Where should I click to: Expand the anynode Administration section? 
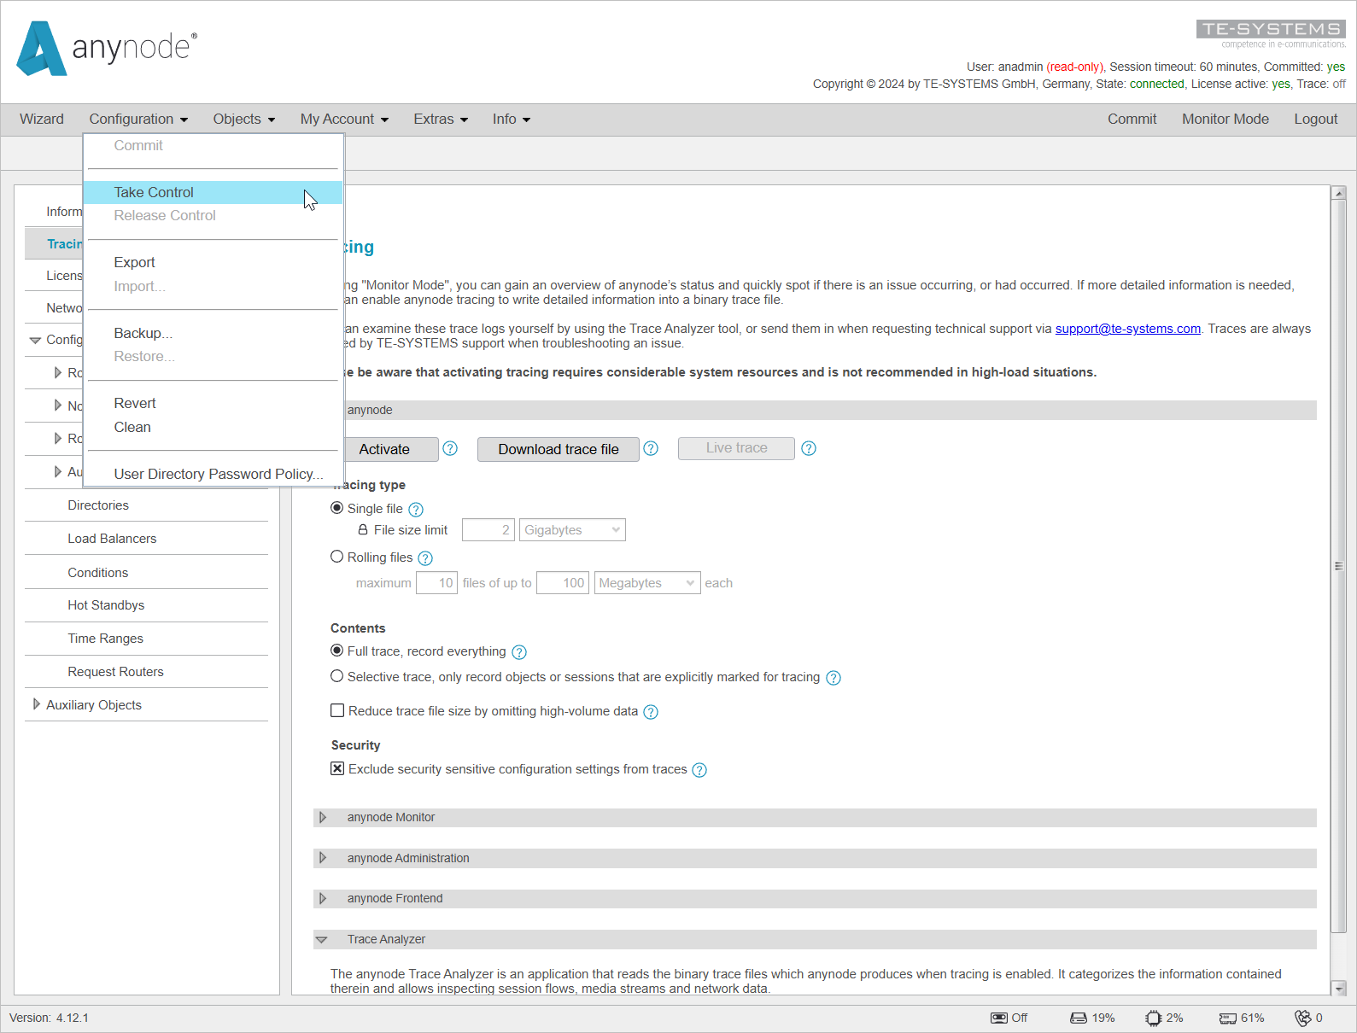click(323, 858)
